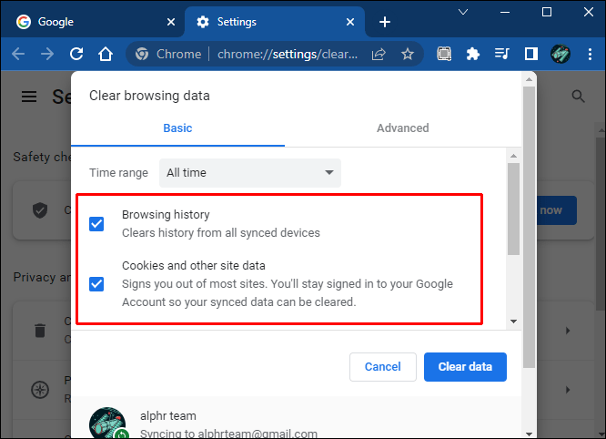Toggle the side panel icon
Image resolution: width=606 pixels, height=439 pixels.
tap(531, 54)
